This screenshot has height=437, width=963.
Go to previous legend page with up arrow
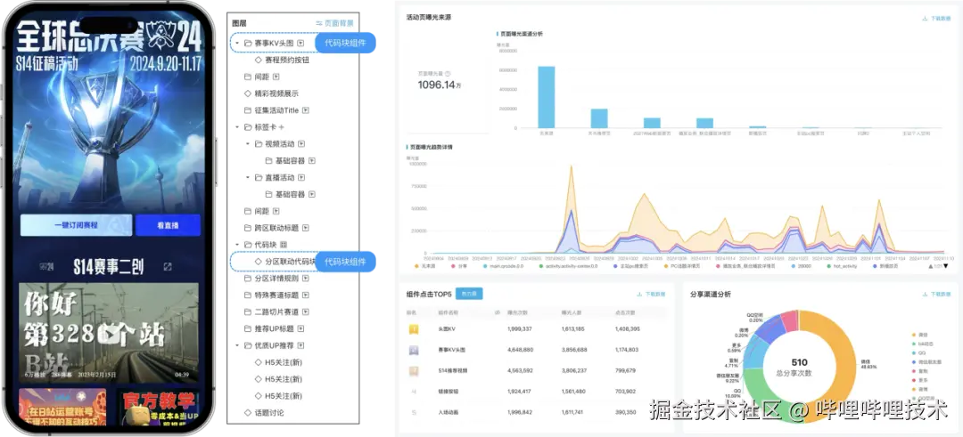click(928, 266)
